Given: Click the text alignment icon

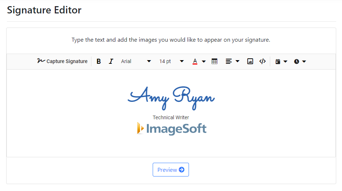Looking at the screenshot, I should click(x=228, y=62).
